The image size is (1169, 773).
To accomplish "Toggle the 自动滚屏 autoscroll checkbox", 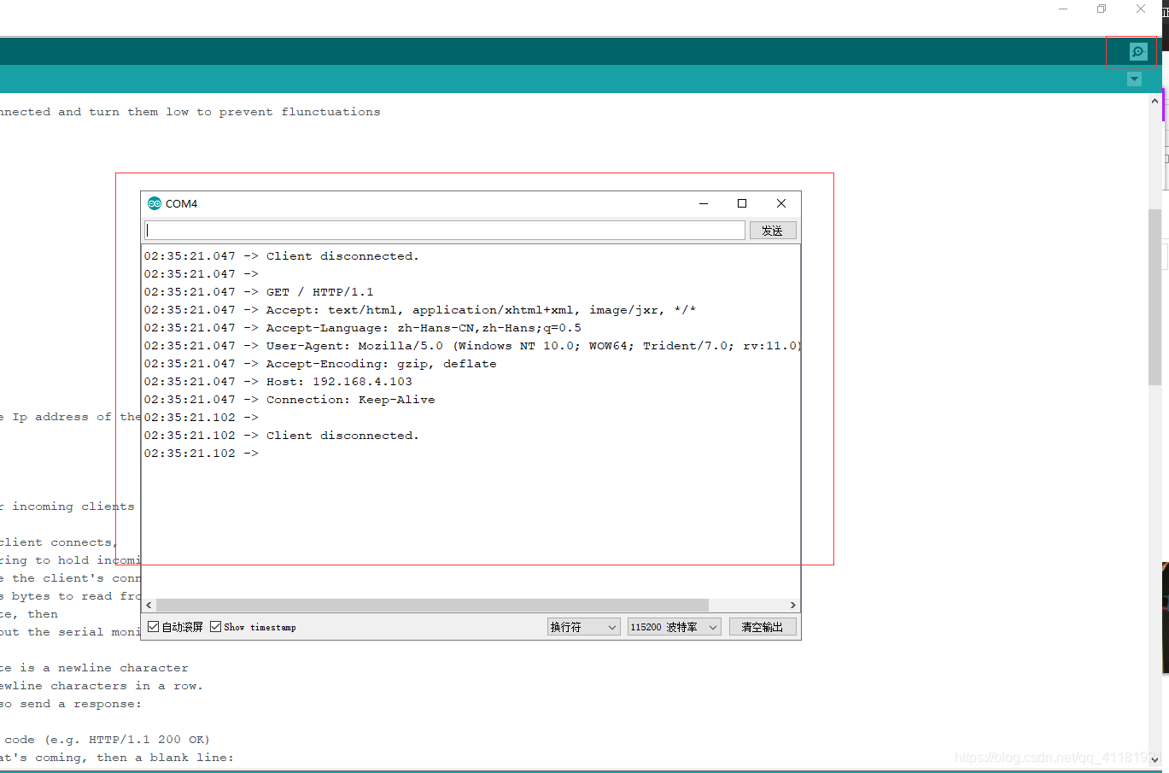I will pos(154,627).
